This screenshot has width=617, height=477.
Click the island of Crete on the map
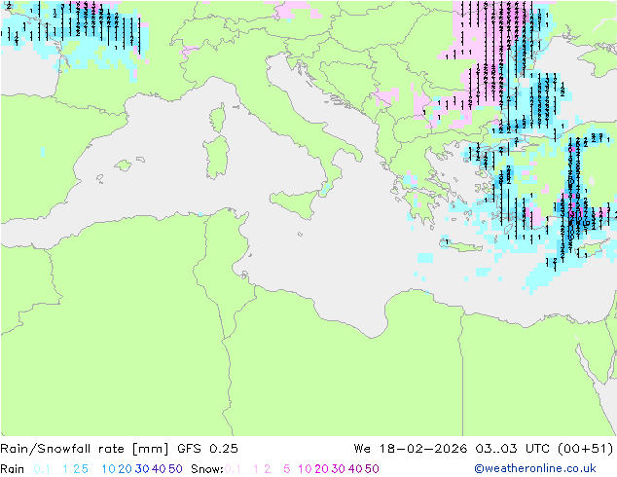(x=460, y=245)
